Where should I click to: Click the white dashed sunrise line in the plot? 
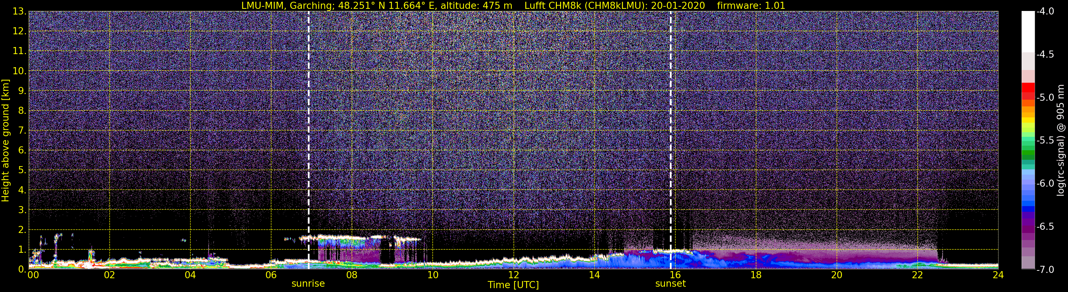click(x=309, y=140)
